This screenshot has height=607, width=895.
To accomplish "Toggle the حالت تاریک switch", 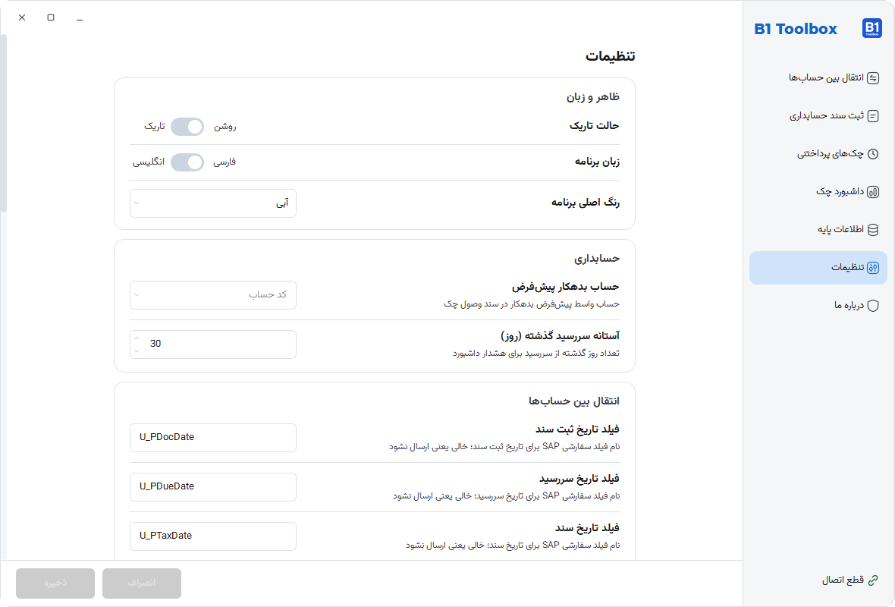I will tap(187, 127).
